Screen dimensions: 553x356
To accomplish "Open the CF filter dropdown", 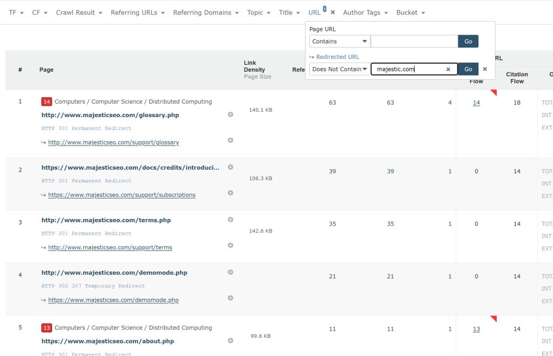I will (x=39, y=12).
